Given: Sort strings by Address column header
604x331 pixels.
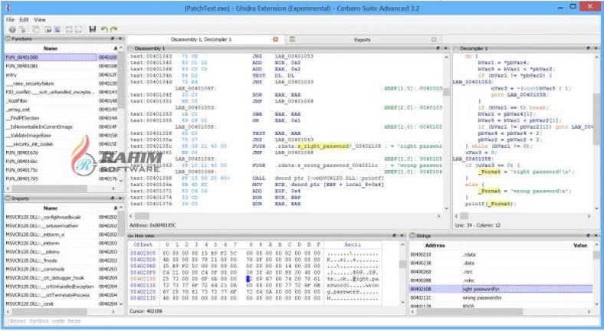Looking at the screenshot, I should (x=434, y=245).
